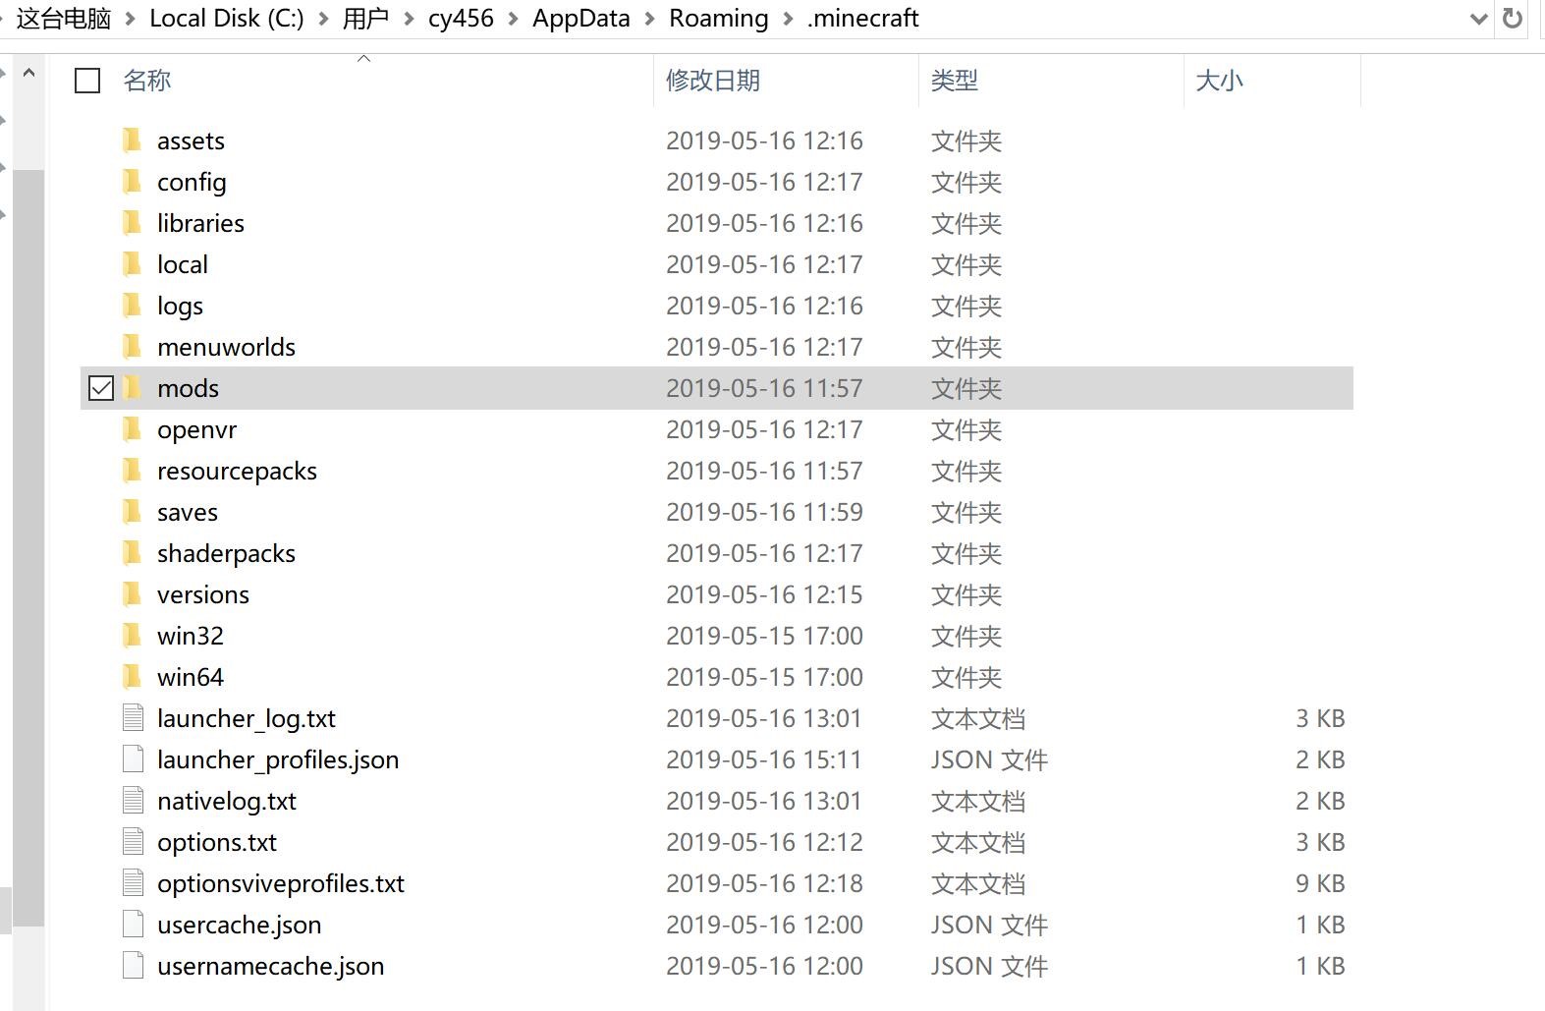The image size is (1545, 1011).
Task: Click the navigation pane scrollbar up arrow
Action: tap(29, 73)
